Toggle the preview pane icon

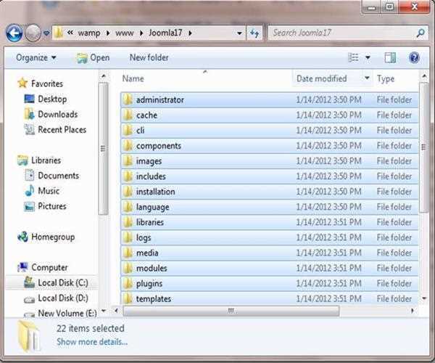[x=390, y=57]
